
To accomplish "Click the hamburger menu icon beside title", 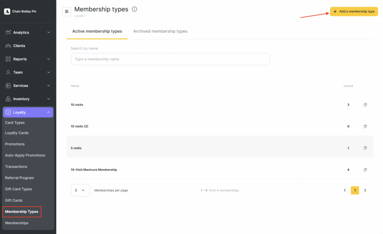I will tap(67, 11).
